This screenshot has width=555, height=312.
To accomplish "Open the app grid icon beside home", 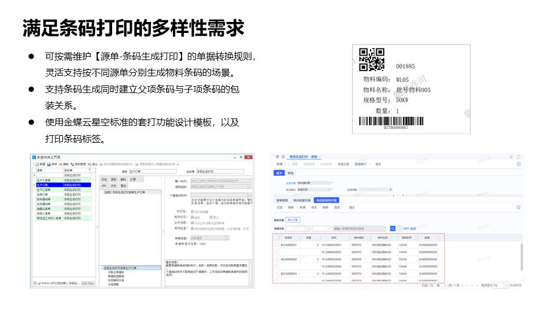I will coord(283,157).
